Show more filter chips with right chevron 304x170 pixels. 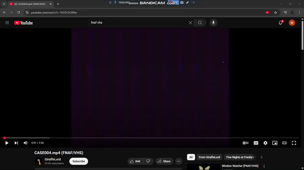[262, 157]
